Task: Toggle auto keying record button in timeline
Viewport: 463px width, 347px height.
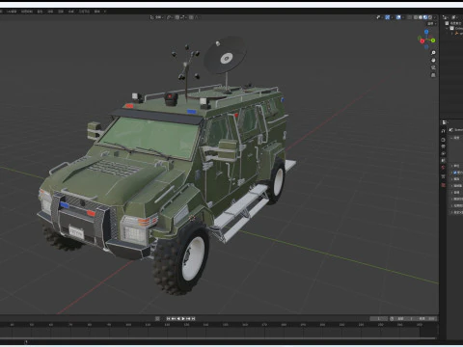Action: tap(157, 319)
